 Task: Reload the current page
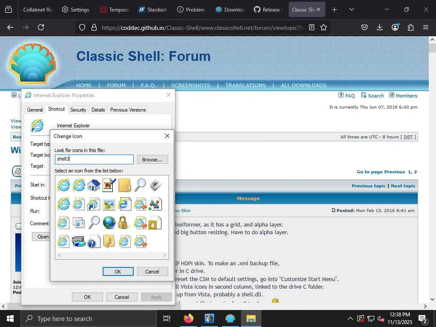click(x=41, y=27)
